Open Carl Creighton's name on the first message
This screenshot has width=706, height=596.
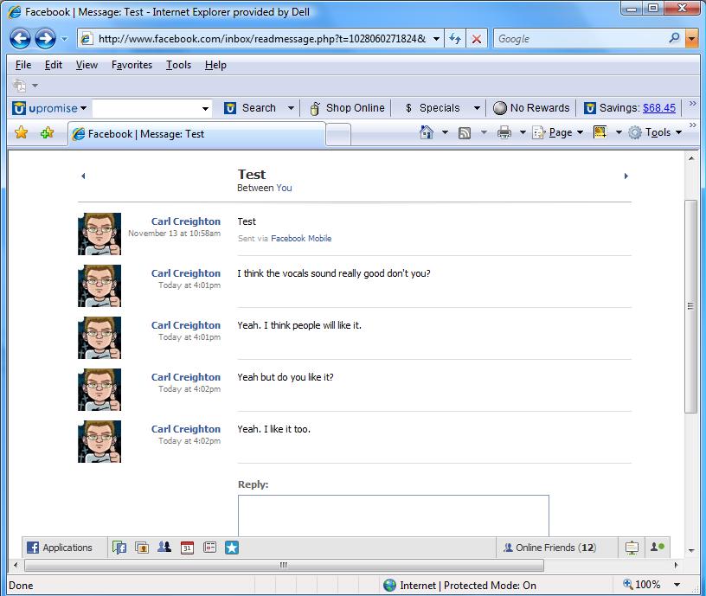pyautogui.click(x=186, y=221)
